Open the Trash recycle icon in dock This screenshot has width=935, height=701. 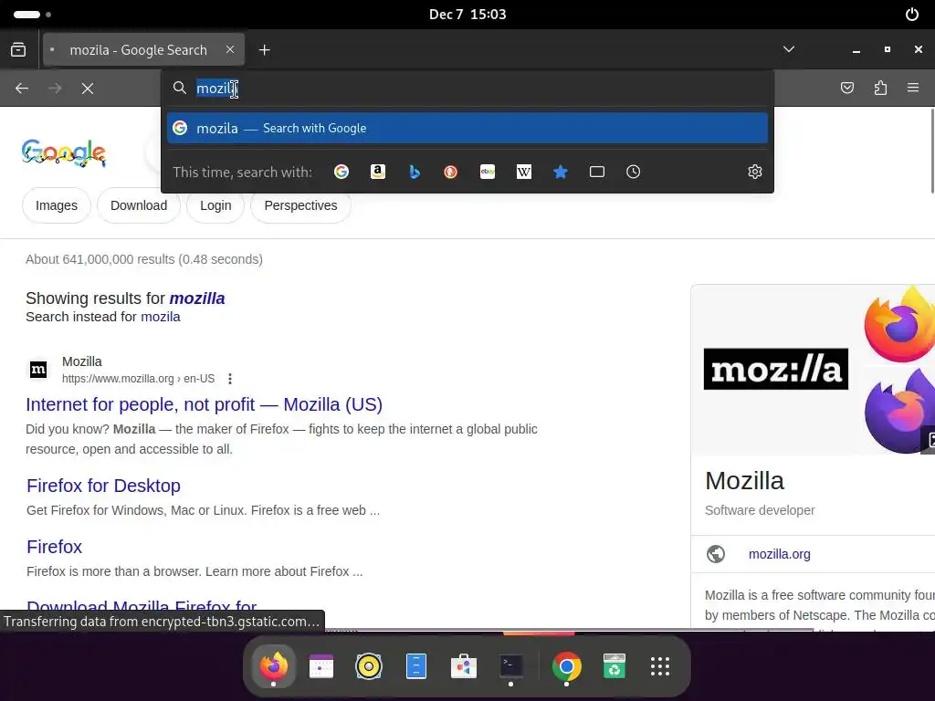click(x=615, y=665)
